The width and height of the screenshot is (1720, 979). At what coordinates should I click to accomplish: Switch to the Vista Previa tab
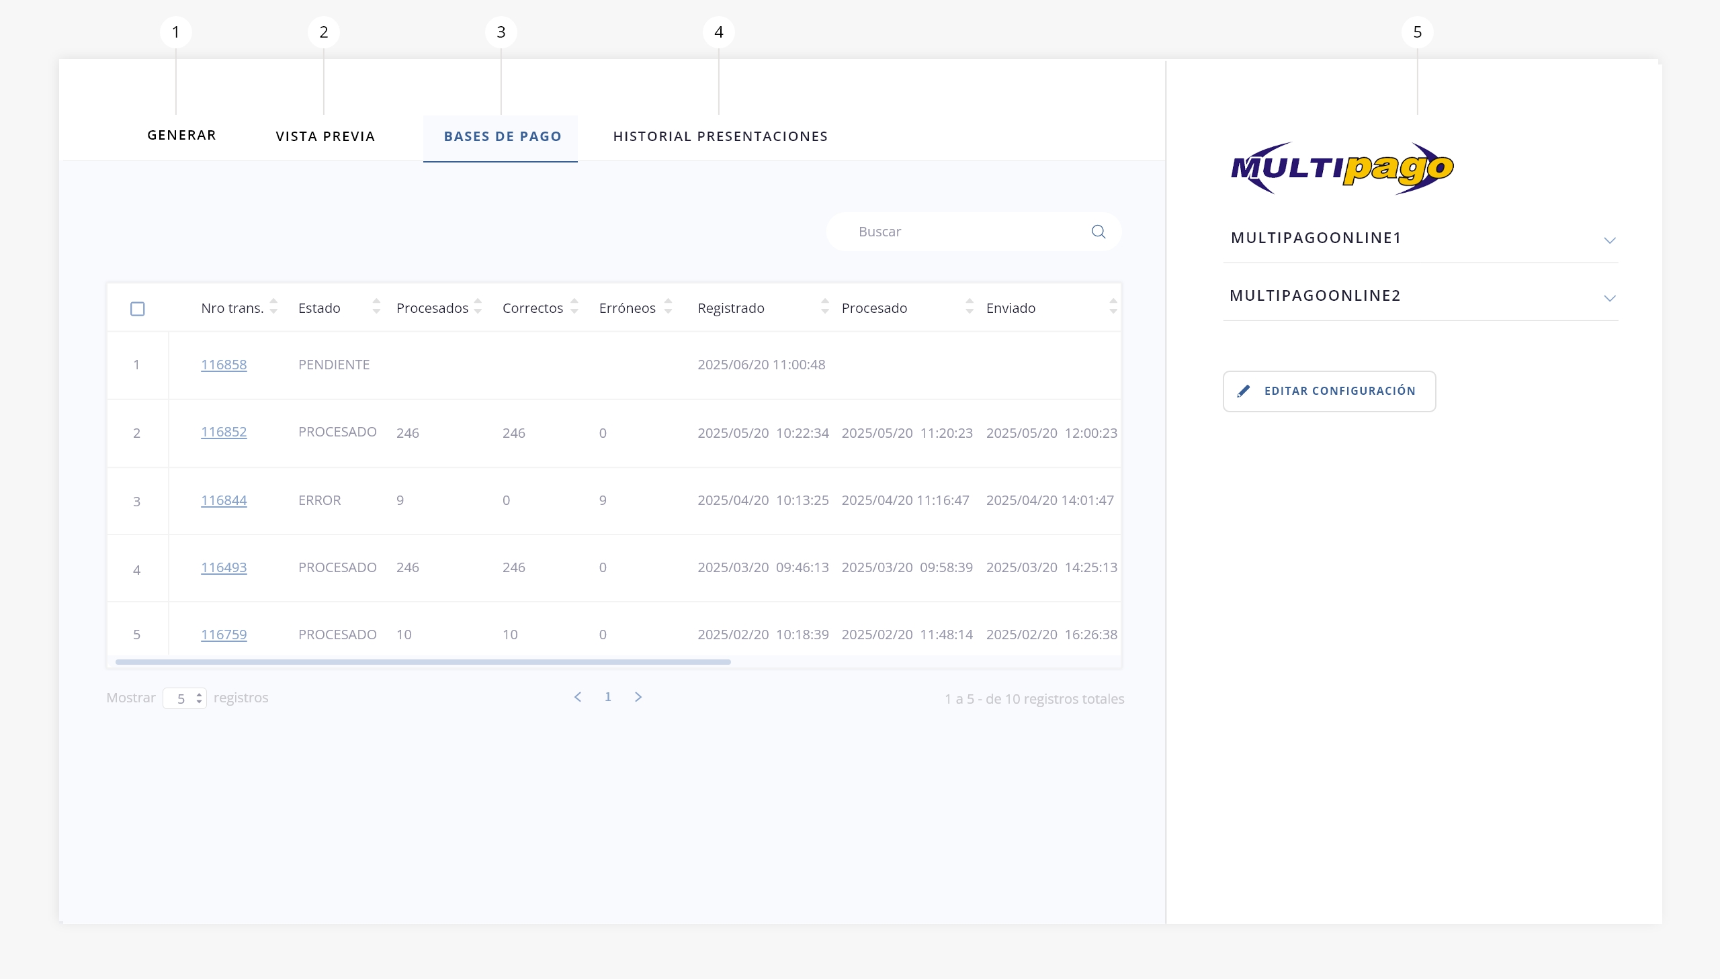click(x=325, y=136)
